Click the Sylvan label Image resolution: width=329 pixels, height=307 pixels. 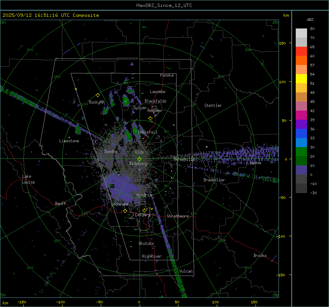140,108
